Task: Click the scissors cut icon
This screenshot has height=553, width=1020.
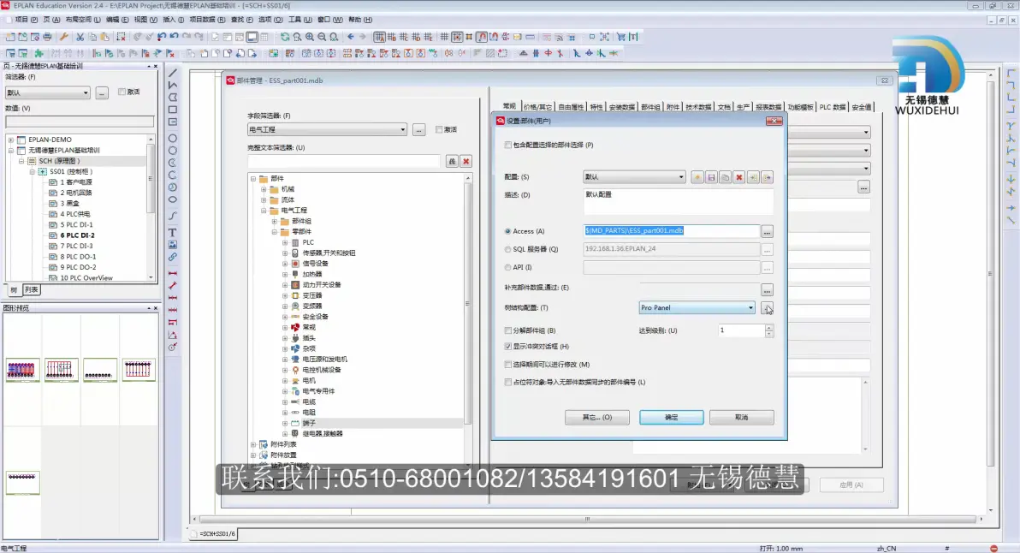Action: (80, 37)
